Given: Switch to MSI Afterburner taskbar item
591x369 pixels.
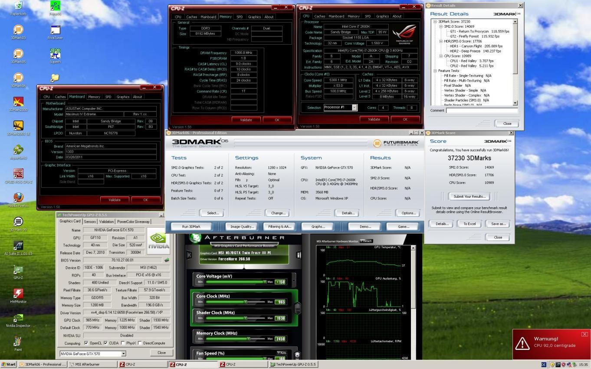Looking at the screenshot, I should pyautogui.click(x=92, y=364).
